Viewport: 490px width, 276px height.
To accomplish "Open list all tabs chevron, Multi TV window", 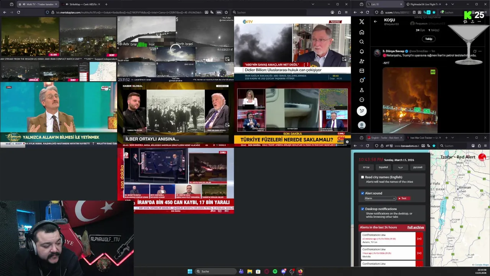I will 313,4.
